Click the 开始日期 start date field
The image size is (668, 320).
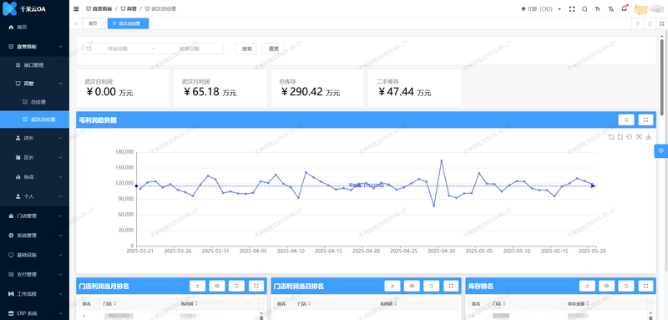[118, 49]
